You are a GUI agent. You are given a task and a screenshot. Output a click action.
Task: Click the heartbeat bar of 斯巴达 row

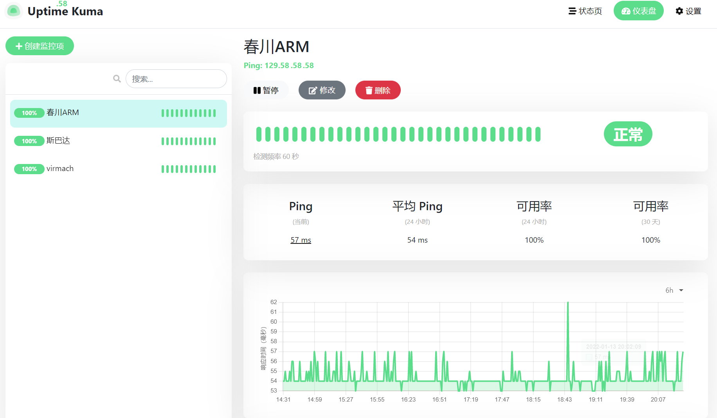click(x=189, y=141)
